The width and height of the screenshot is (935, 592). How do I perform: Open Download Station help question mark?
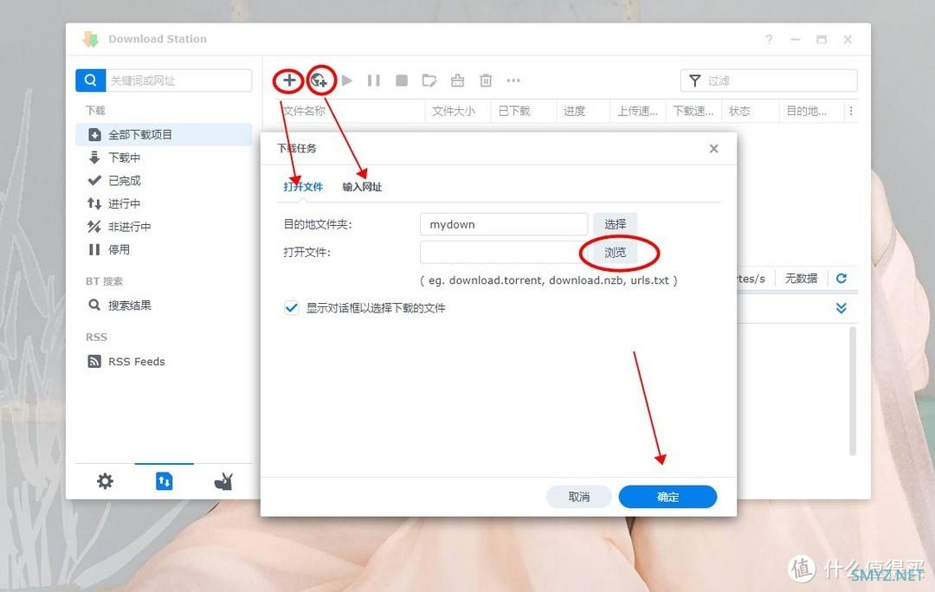coord(770,39)
